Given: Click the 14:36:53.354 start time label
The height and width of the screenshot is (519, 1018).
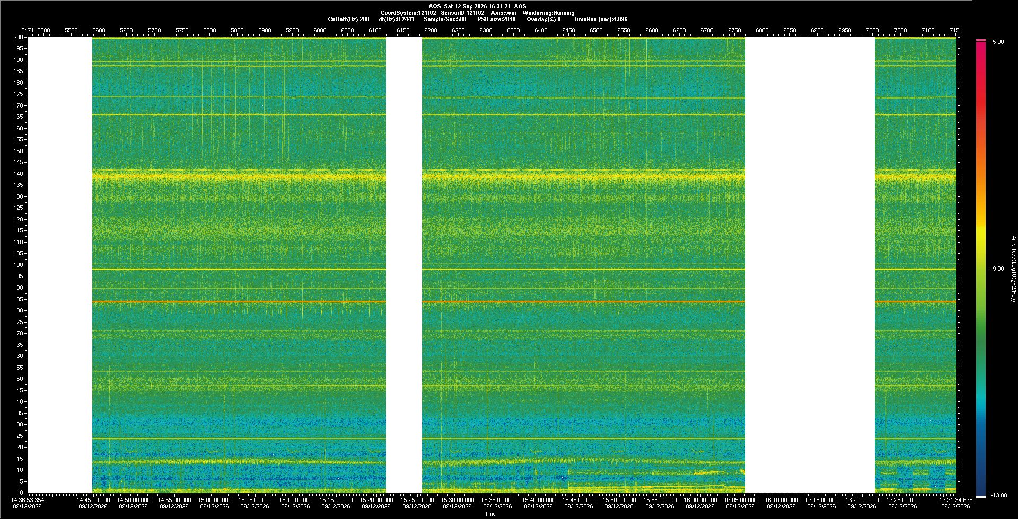Looking at the screenshot, I should [28, 500].
